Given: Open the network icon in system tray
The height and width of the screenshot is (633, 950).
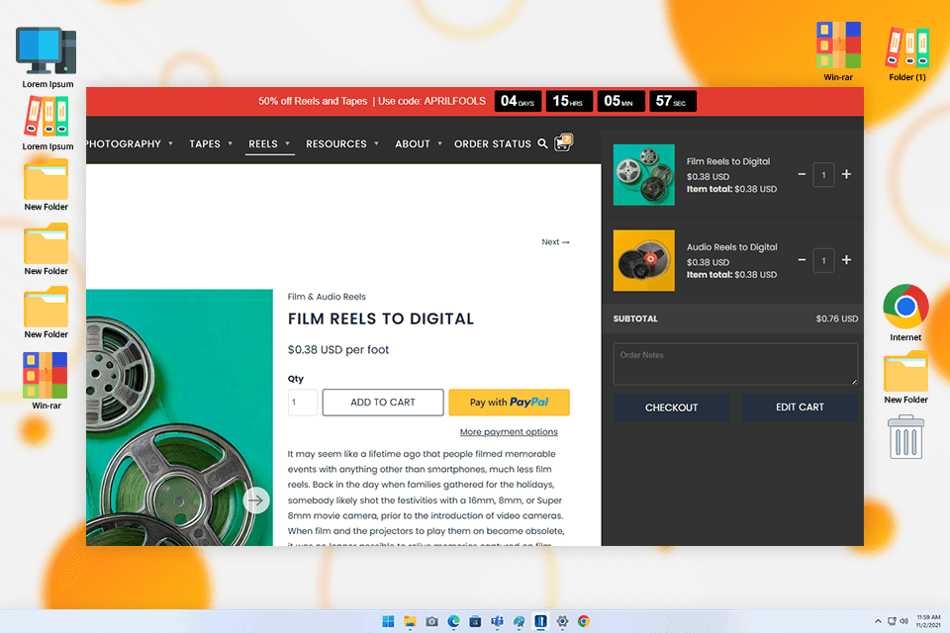Looking at the screenshot, I should [x=892, y=621].
